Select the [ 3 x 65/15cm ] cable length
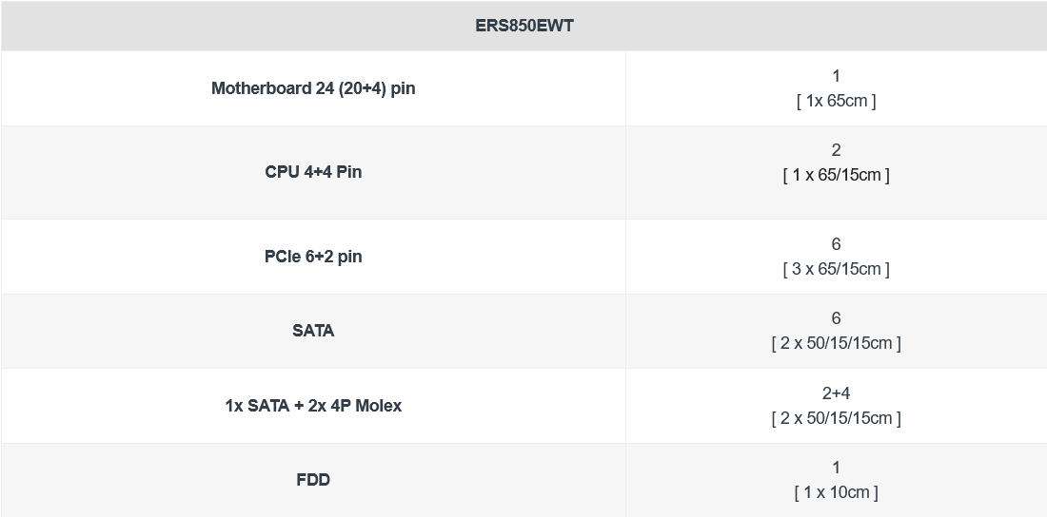Image resolution: width=1047 pixels, height=517 pixels. point(836,269)
